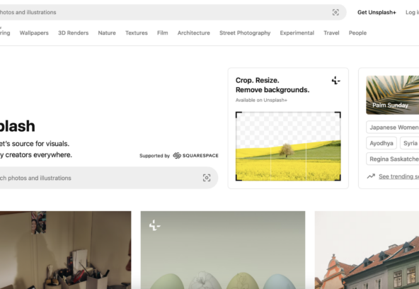Screen dimensions: 419x289
Task: Click the Regina Saskatchewan trending tag
Action: 393,159
